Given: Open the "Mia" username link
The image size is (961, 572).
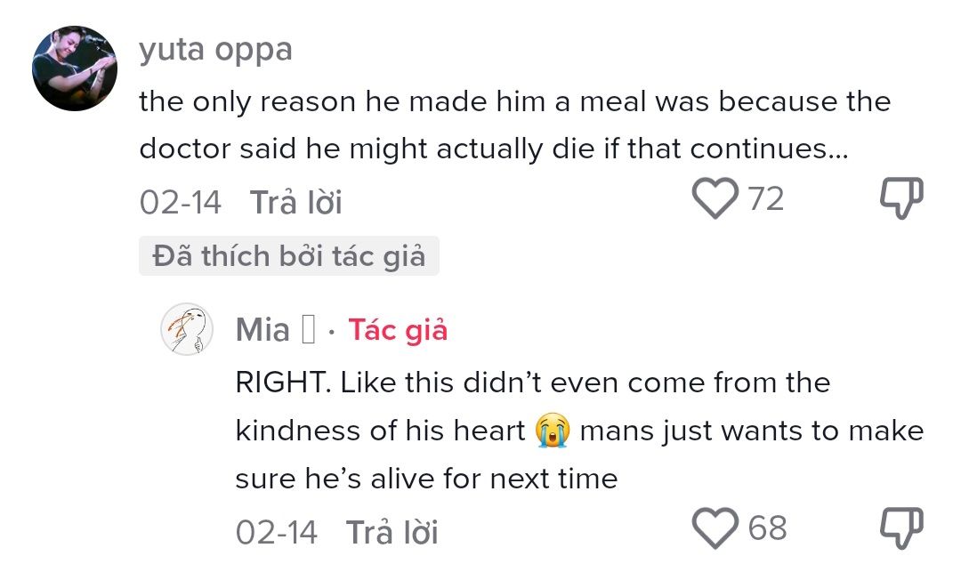Looking at the screenshot, I should click(262, 331).
